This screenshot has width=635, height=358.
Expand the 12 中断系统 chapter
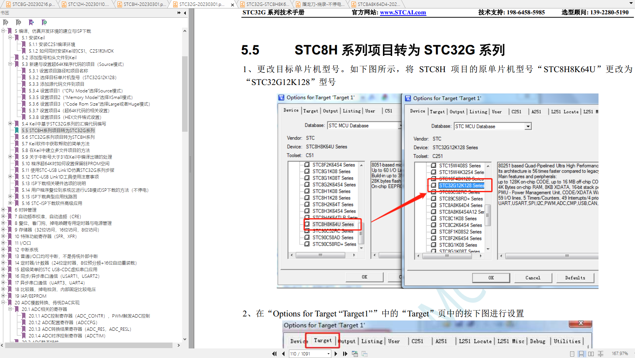[x=3, y=249]
